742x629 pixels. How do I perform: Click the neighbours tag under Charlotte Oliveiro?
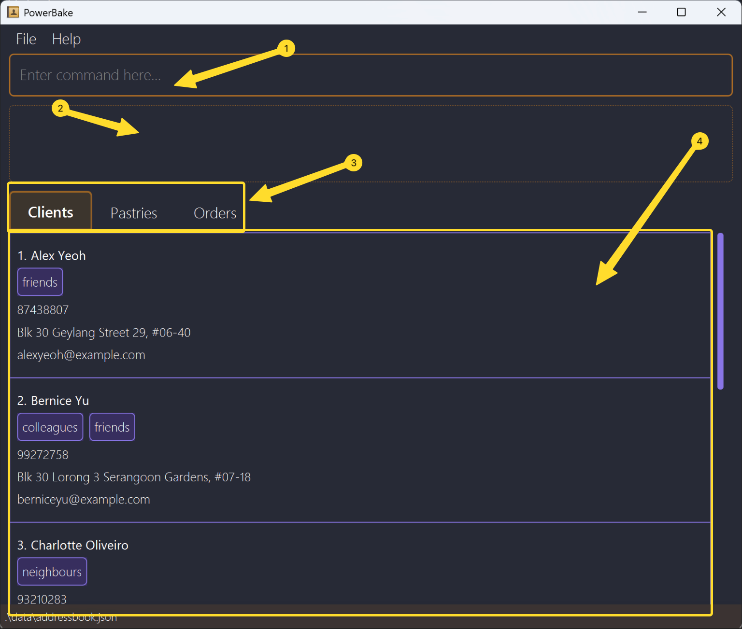click(x=52, y=572)
